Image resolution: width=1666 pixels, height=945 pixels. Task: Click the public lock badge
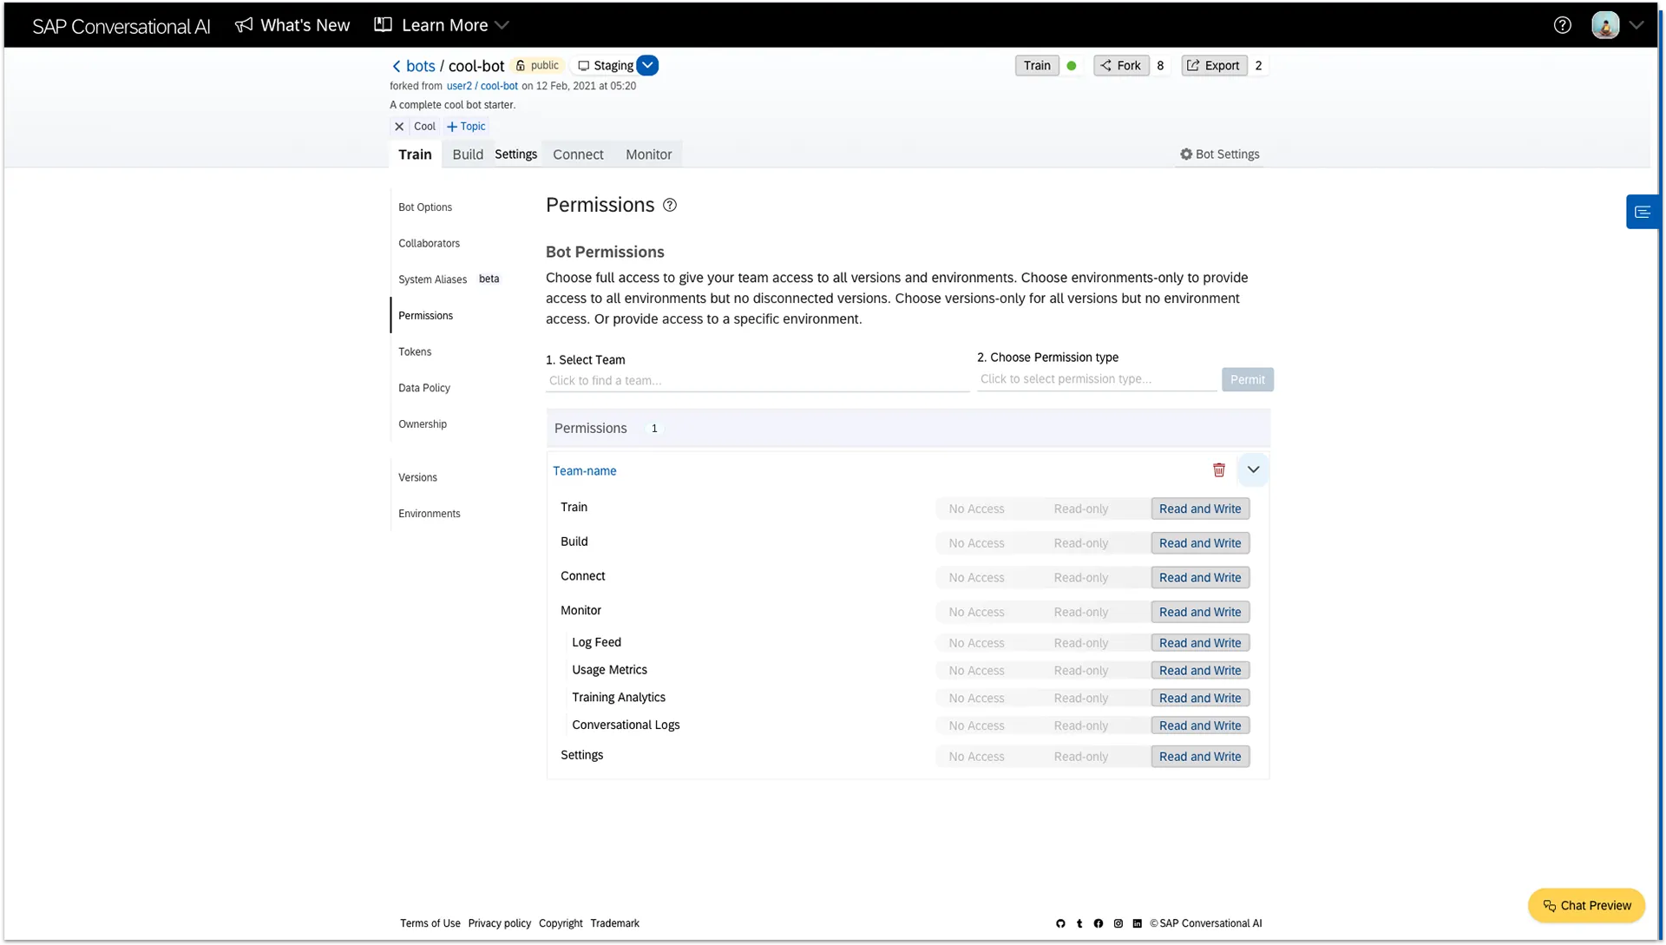click(538, 66)
